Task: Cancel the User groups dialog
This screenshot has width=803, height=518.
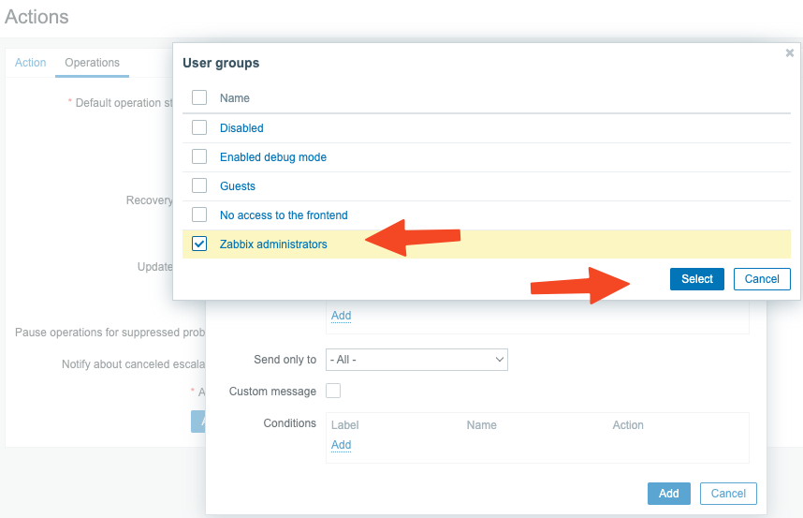Action: (762, 279)
